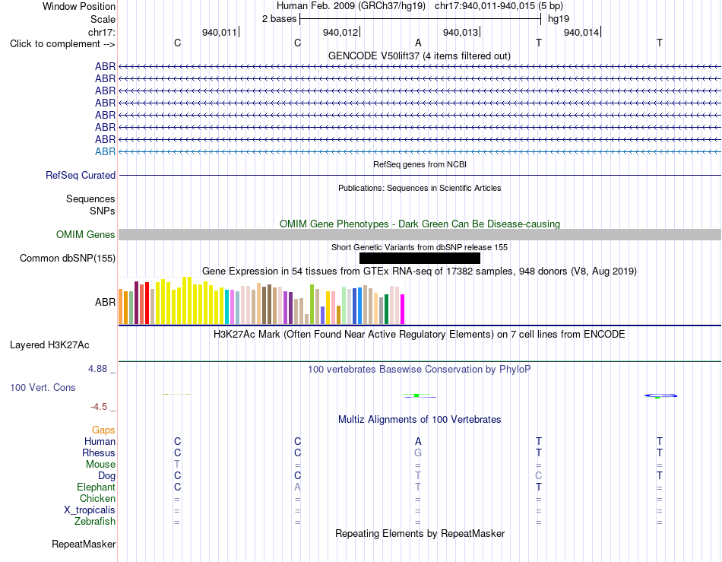Click the Sequences track label

(x=90, y=198)
